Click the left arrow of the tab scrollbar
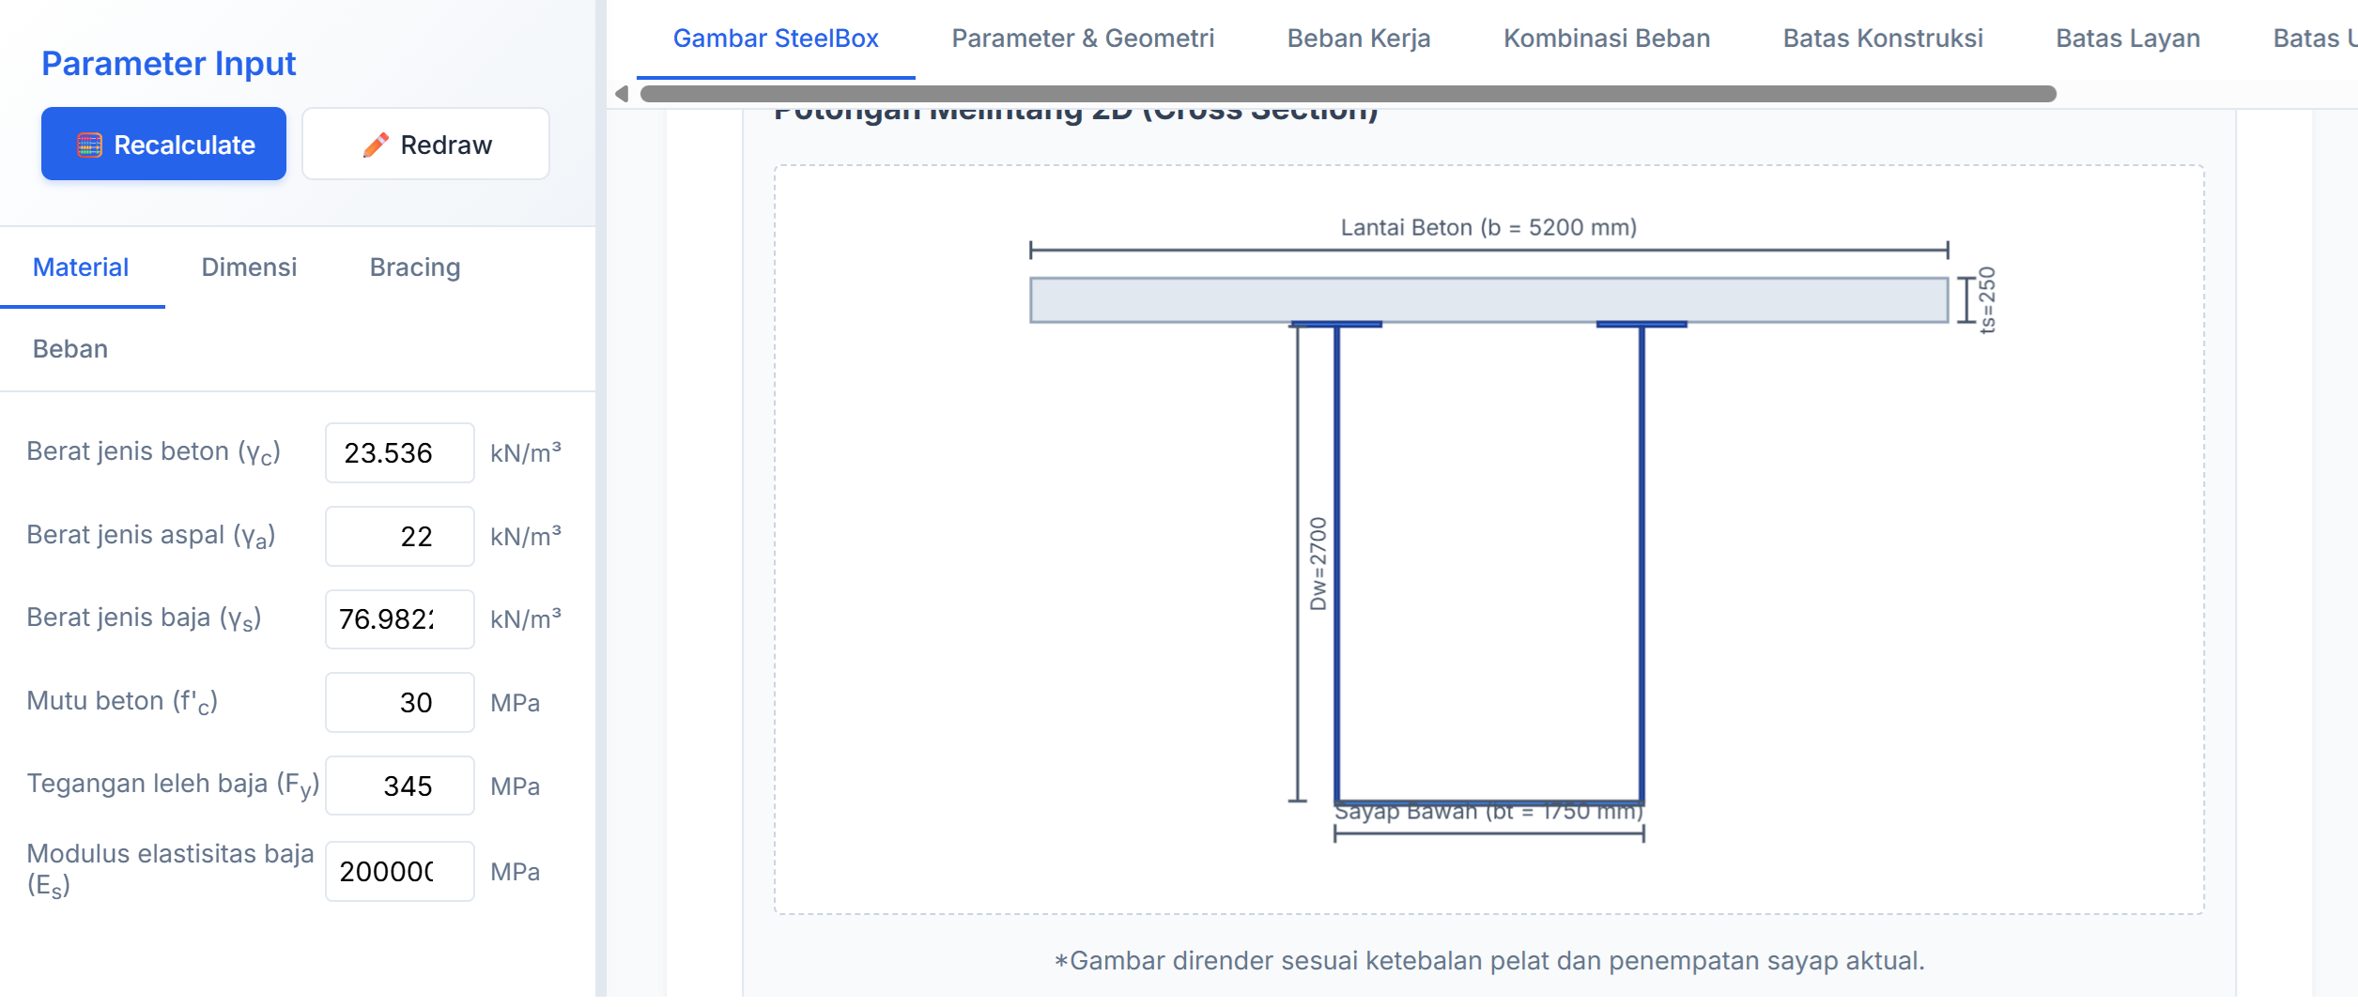The width and height of the screenshot is (2358, 1007). [x=621, y=94]
